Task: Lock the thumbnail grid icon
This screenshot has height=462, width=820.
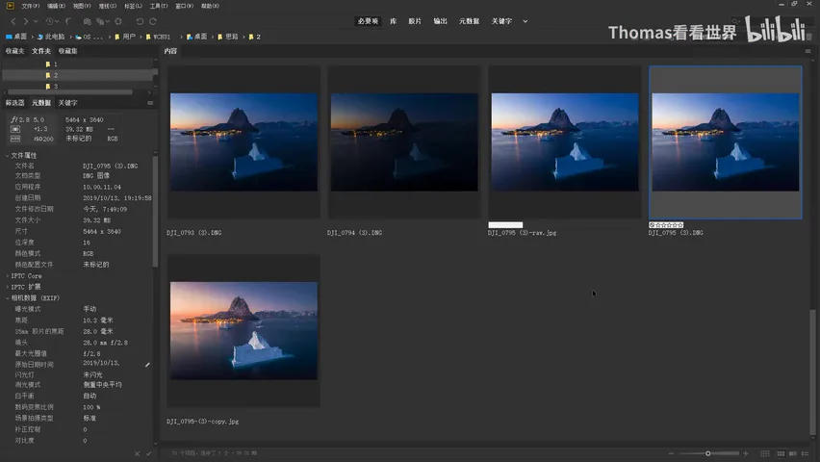Action: [x=765, y=453]
